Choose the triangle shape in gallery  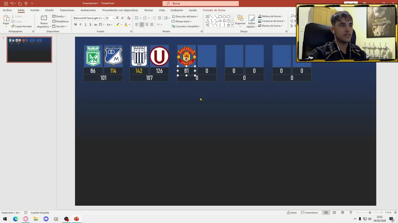point(208,21)
